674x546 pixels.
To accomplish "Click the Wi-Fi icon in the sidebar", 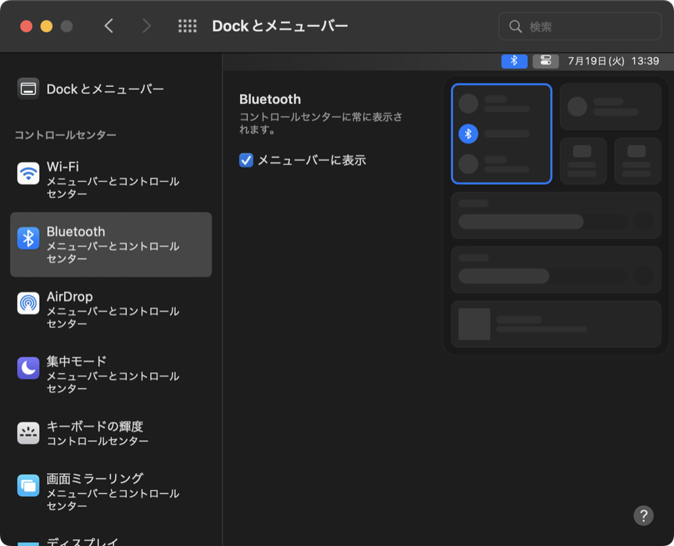I will click(x=28, y=173).
